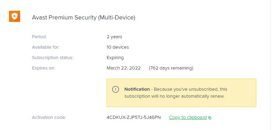Click the Period label
The image size is (274, 130).
[x=40, y=37]
